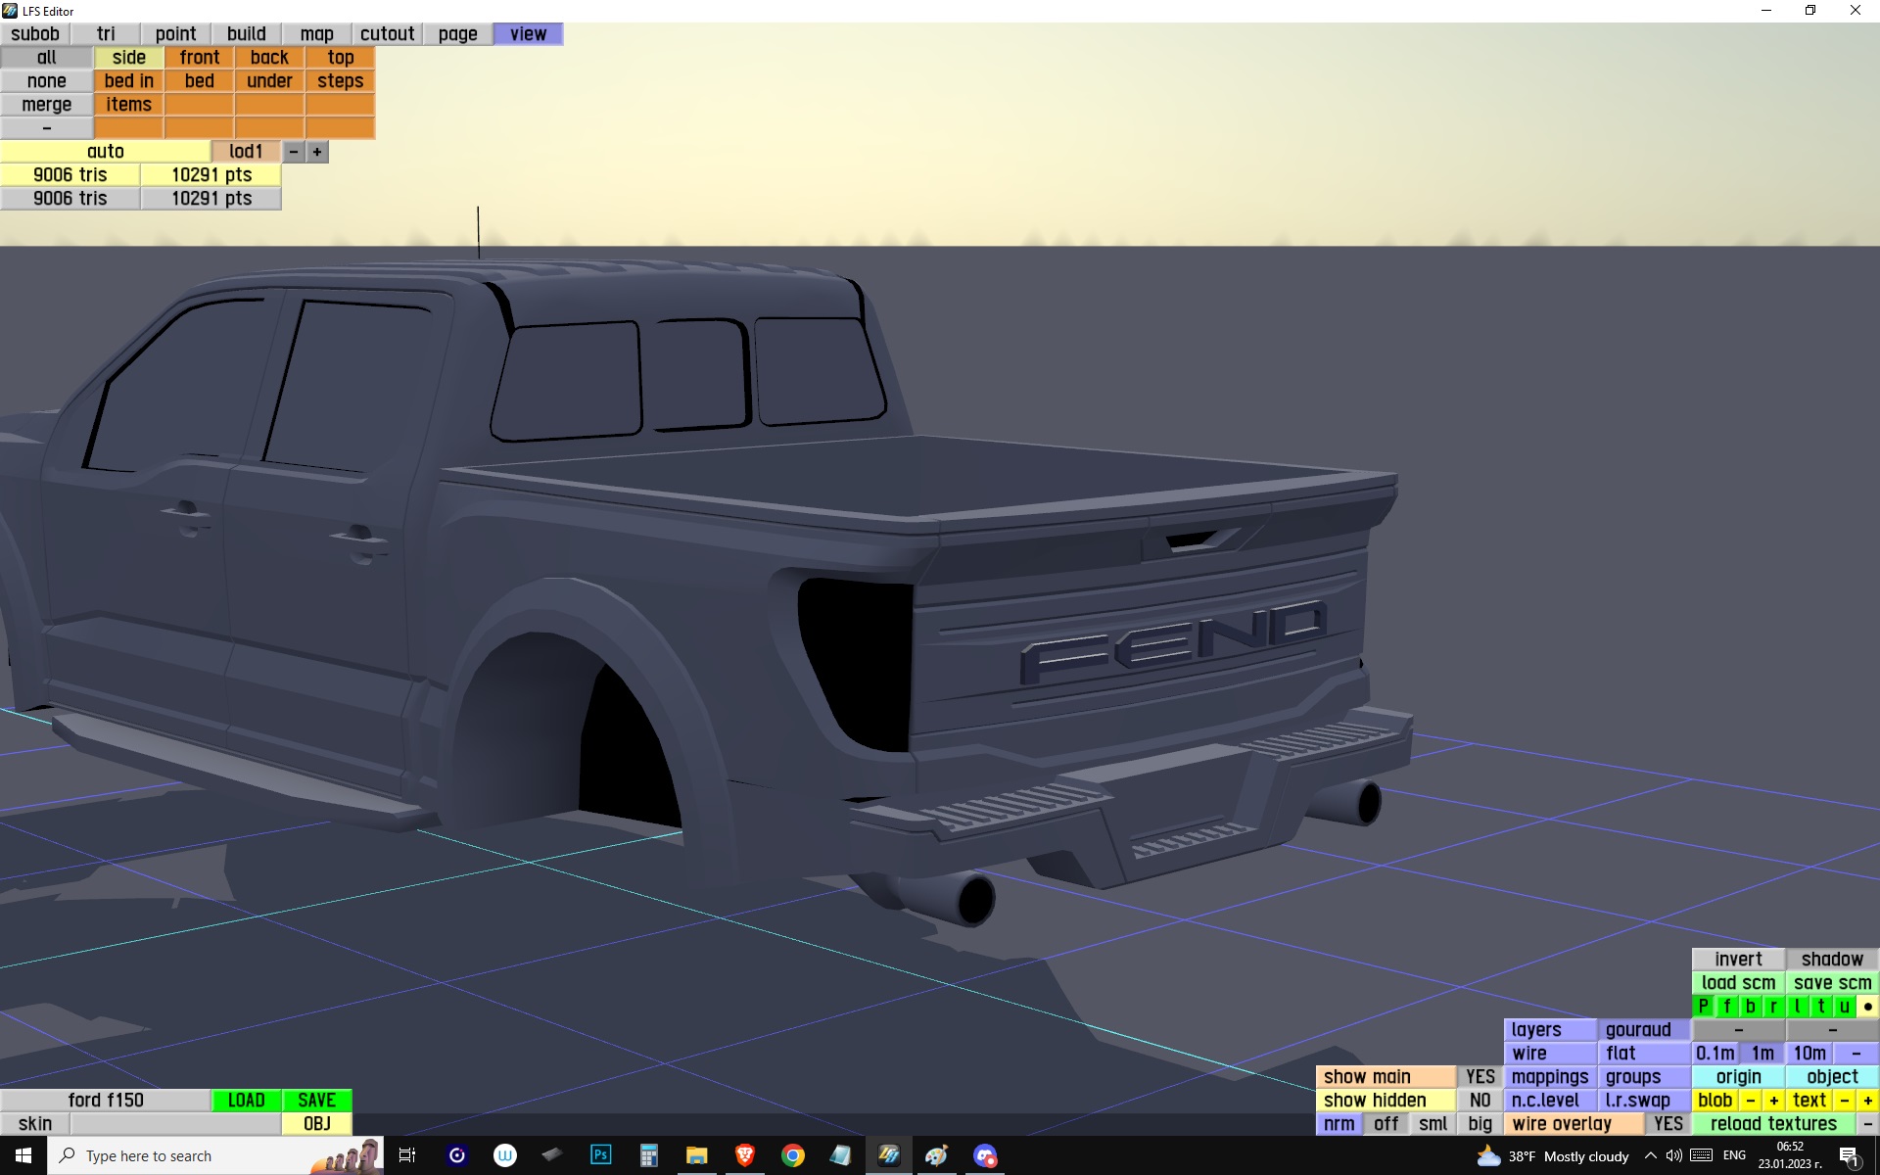Click the skin name input field
Screen dimensions: 1880x1175
(x=176, y=1124)
